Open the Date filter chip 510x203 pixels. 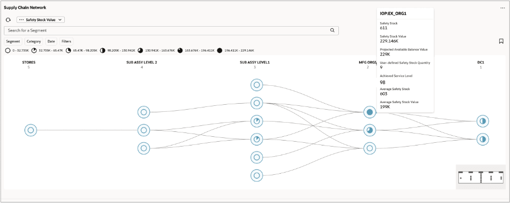click(x=51, y=41)
